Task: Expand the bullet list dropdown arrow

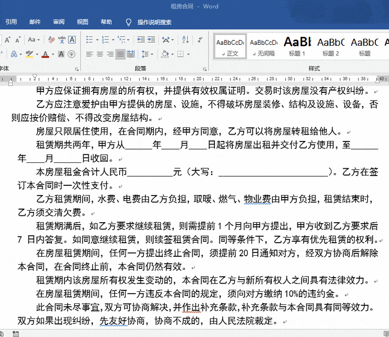Action: 97,39
